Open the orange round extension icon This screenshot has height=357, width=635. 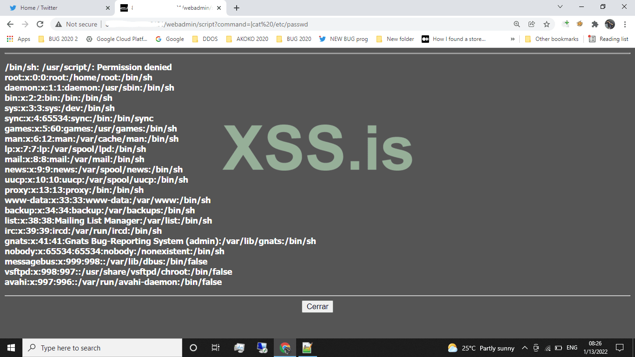tap(580, 24)
